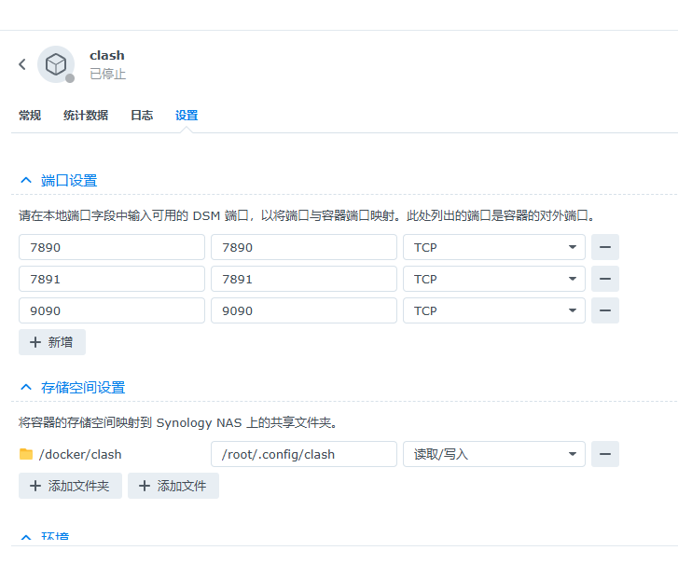Image resolution: width=678 pixels, height=578 pixels.
Task: Switch to the 日志 tab
Action: pos(142,116)
